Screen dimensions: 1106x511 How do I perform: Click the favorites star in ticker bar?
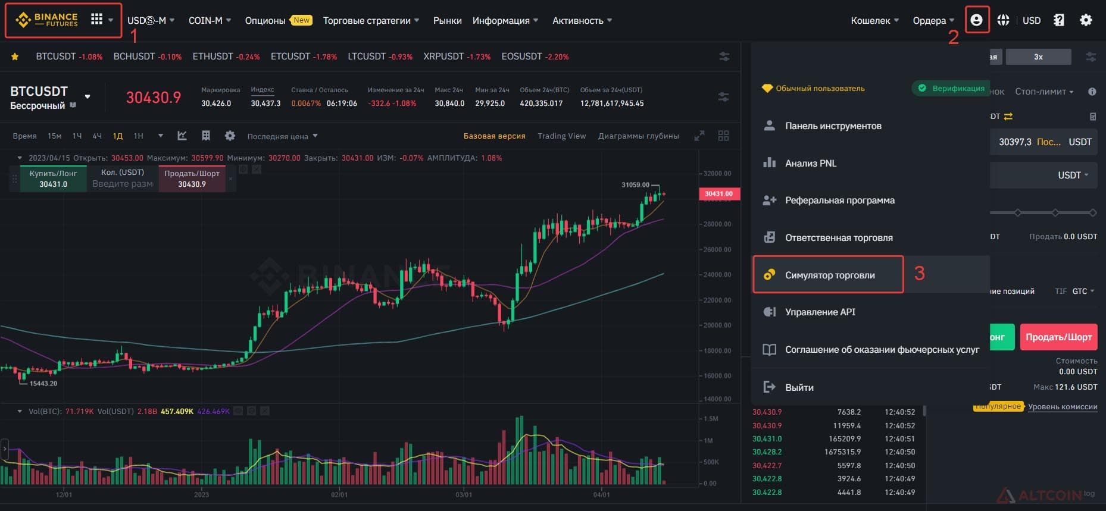pos(15,57)
